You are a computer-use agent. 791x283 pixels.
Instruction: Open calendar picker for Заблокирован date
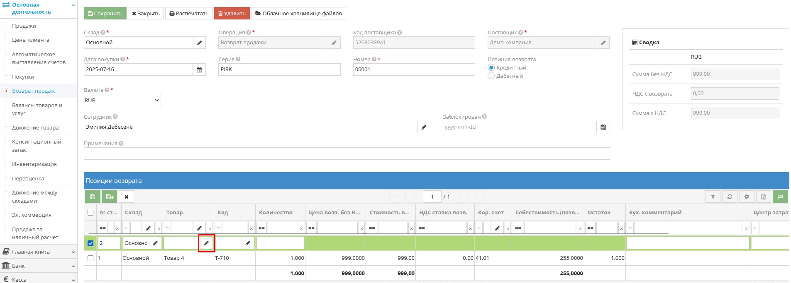click(x=603, y=127)
